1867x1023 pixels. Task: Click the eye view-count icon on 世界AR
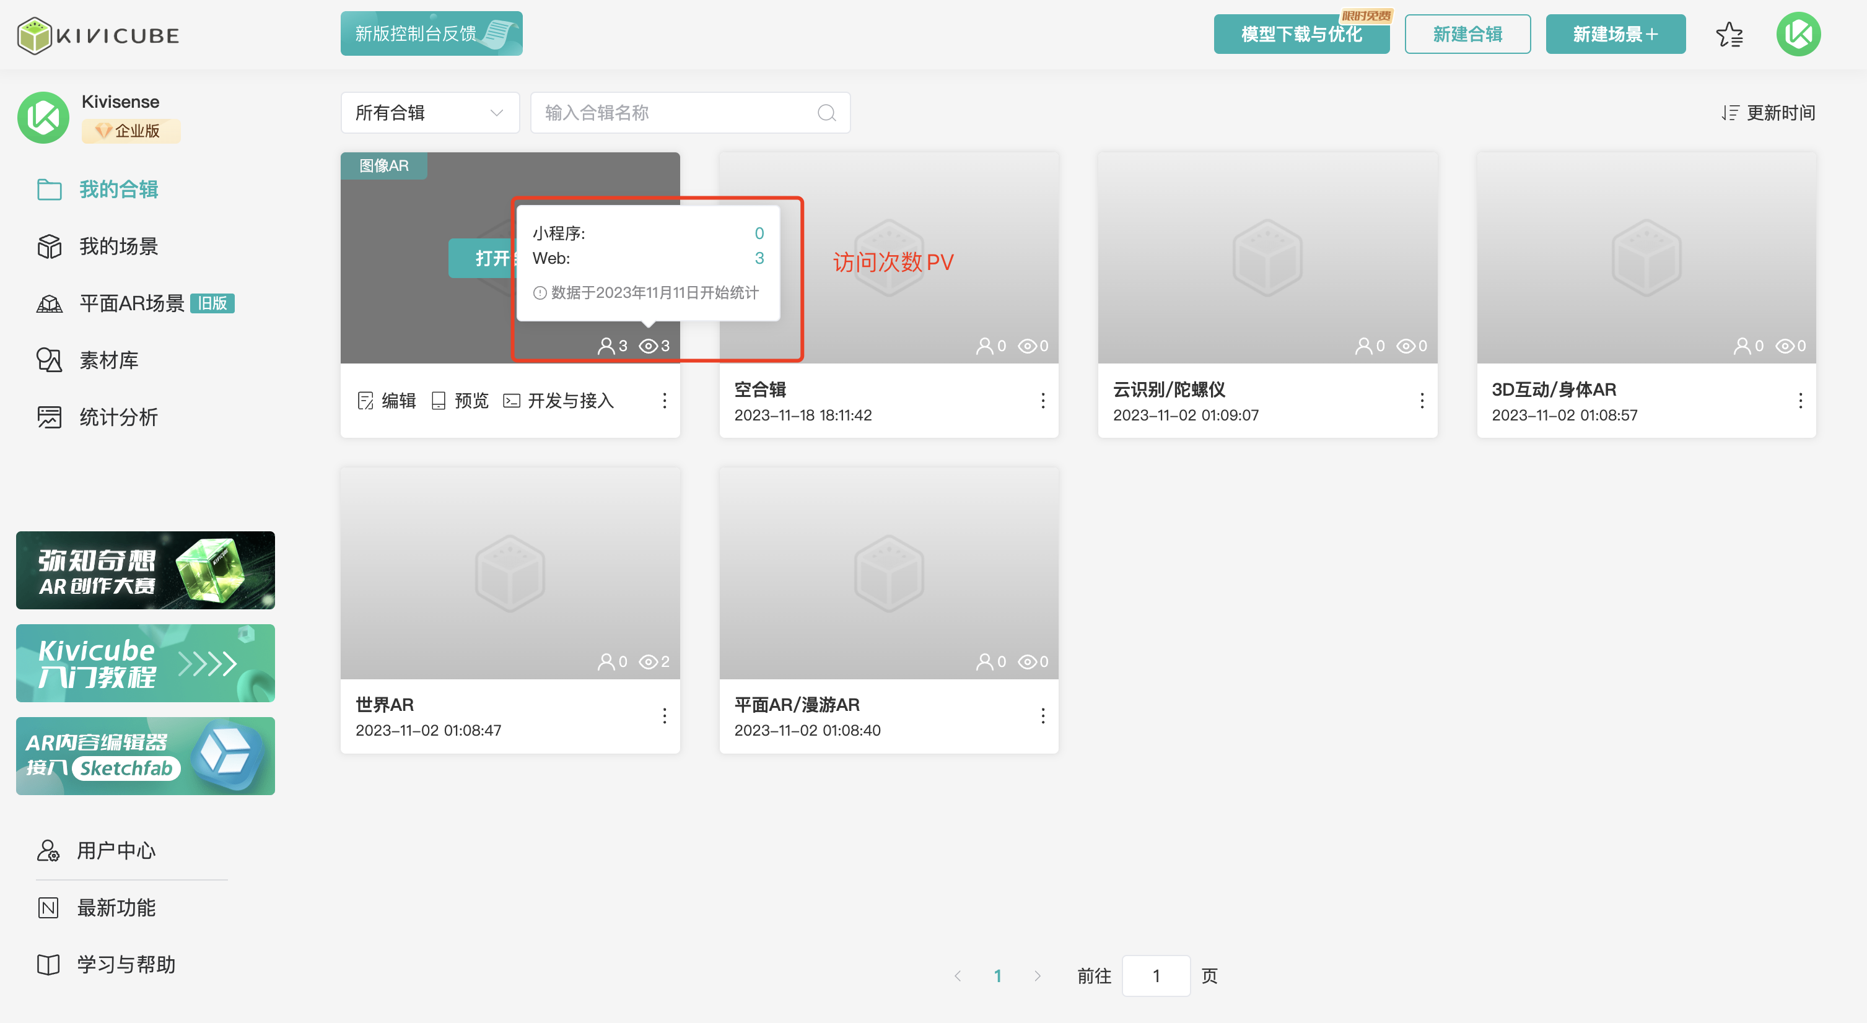point(648,661)
